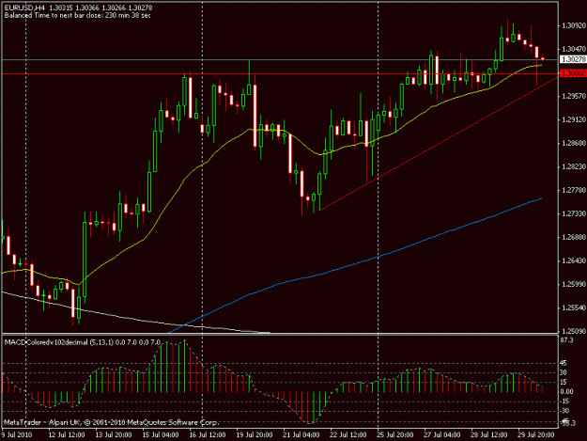Click the 1.26880 price scale value
587x441 pixels.
[573, 237]
